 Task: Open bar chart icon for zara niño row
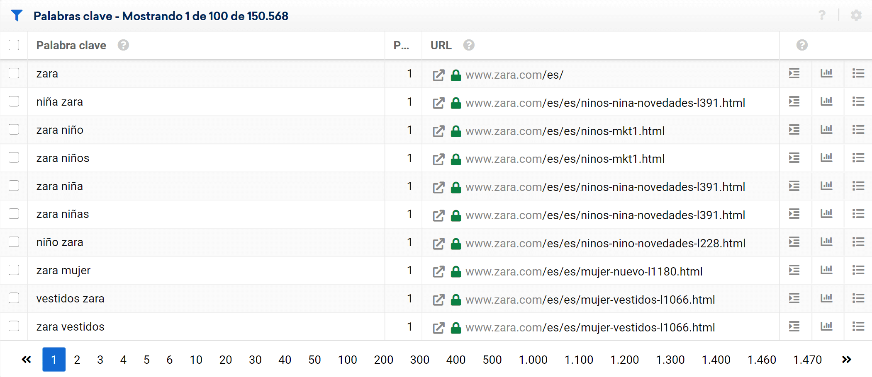826,130
